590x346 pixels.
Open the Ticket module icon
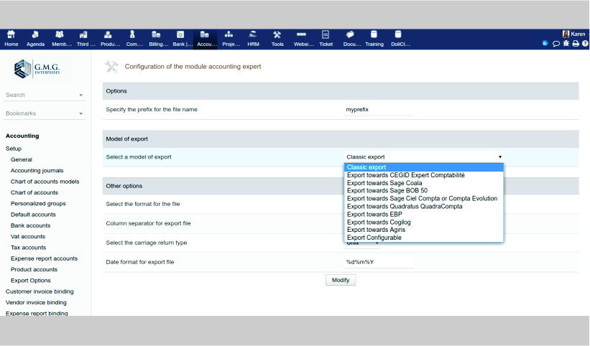pyautogui.click(x=326, y=38)
